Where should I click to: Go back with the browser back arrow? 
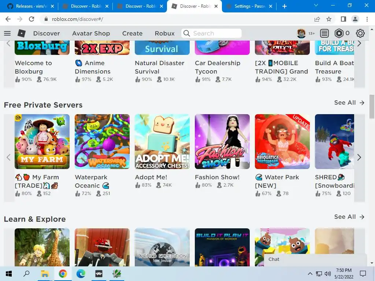point(8,19)
